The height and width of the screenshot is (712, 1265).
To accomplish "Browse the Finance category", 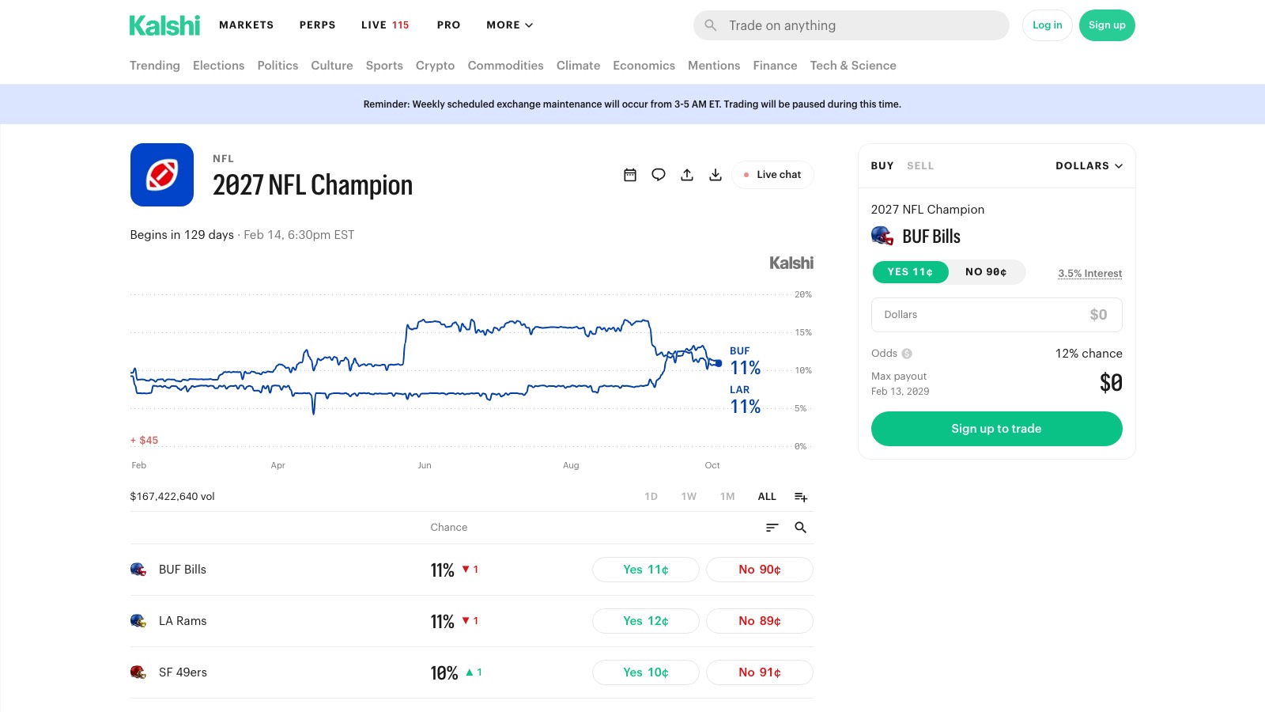I will click(x=775, y=66).
